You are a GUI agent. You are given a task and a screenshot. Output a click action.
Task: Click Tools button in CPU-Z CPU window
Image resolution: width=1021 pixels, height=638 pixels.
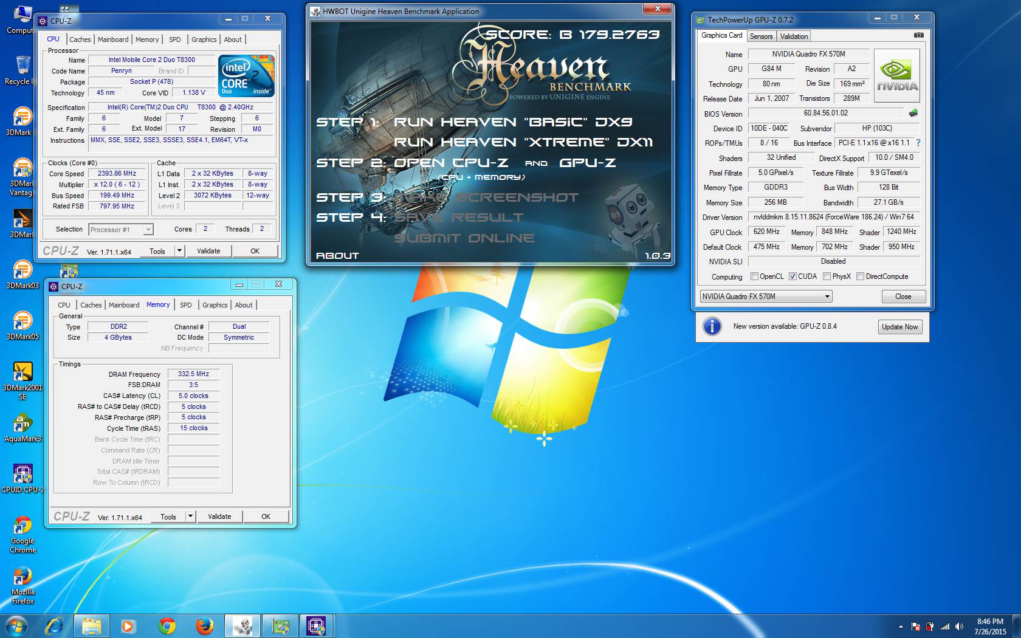click(x=157, y=251)
